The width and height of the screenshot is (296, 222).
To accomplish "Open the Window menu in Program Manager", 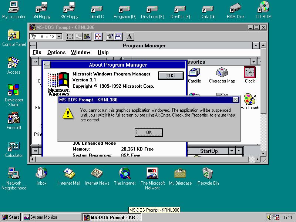I will click(x=80, y=53).
